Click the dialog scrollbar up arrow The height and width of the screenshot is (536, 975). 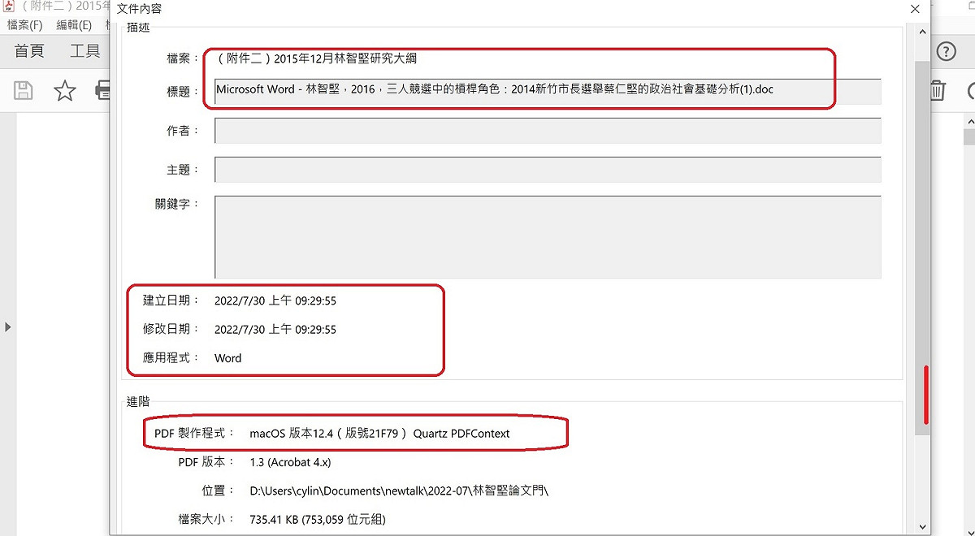point(922,32)
